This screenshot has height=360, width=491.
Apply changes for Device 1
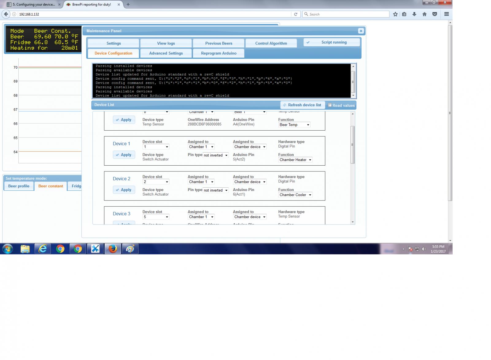click(x=124, y=155)
